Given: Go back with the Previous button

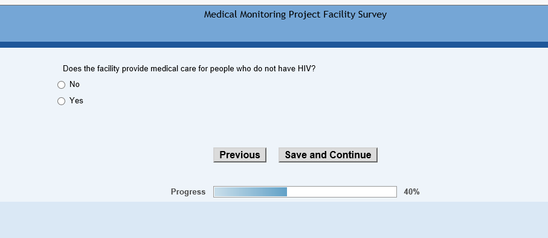Looking at the screenshot, I should click(x=240, y=155).
